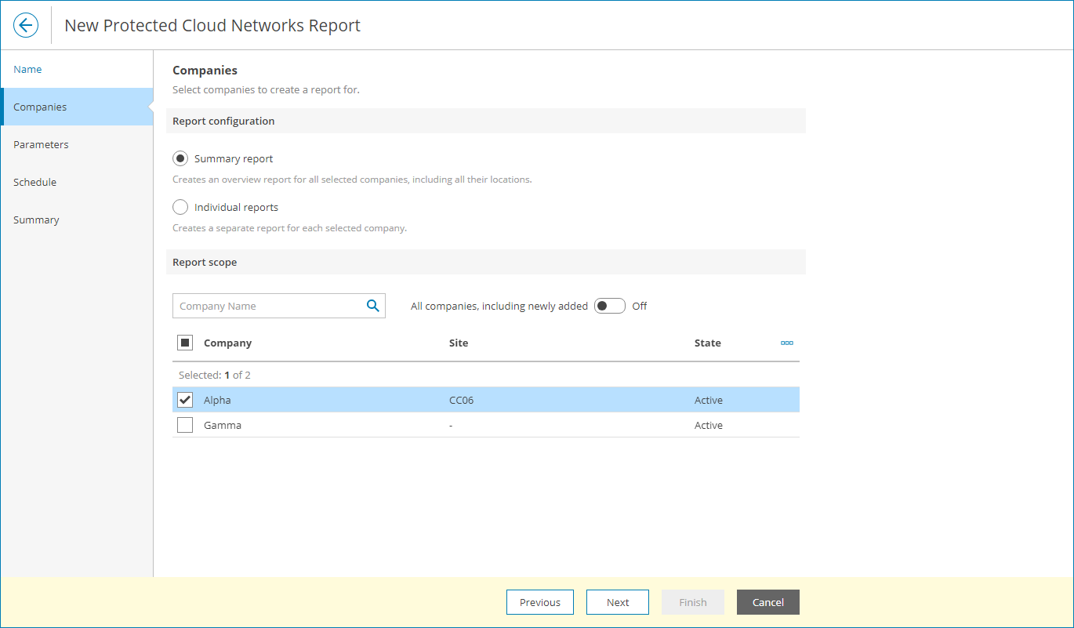Image resolution: width=1074 pixels, height=628 pixels.
Task: Click Active state in Gamma row
Action: pos(709,425)
